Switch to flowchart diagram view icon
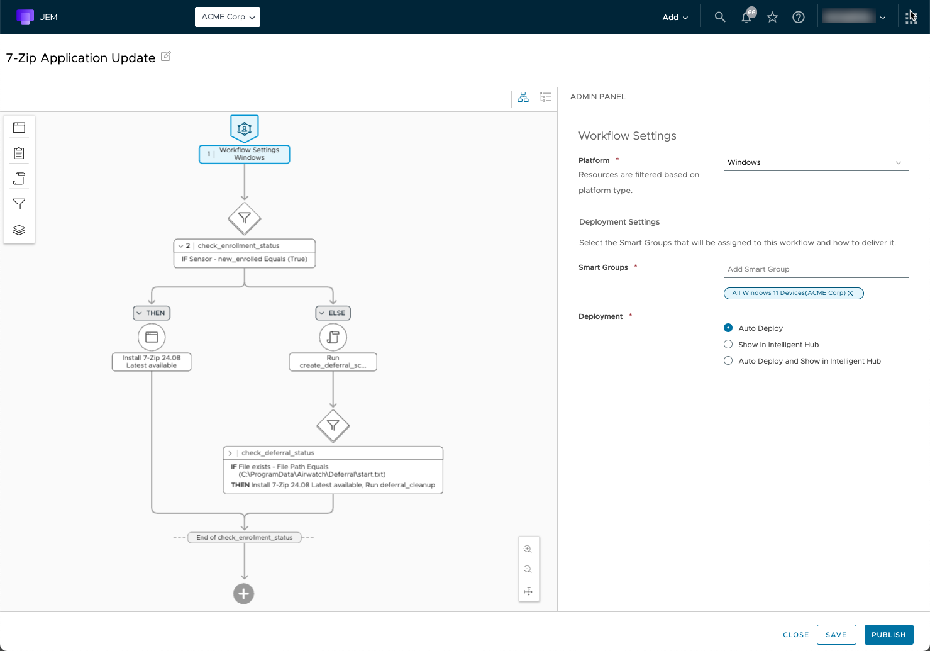This screenshot has width=930, height=651. [523, 97]
